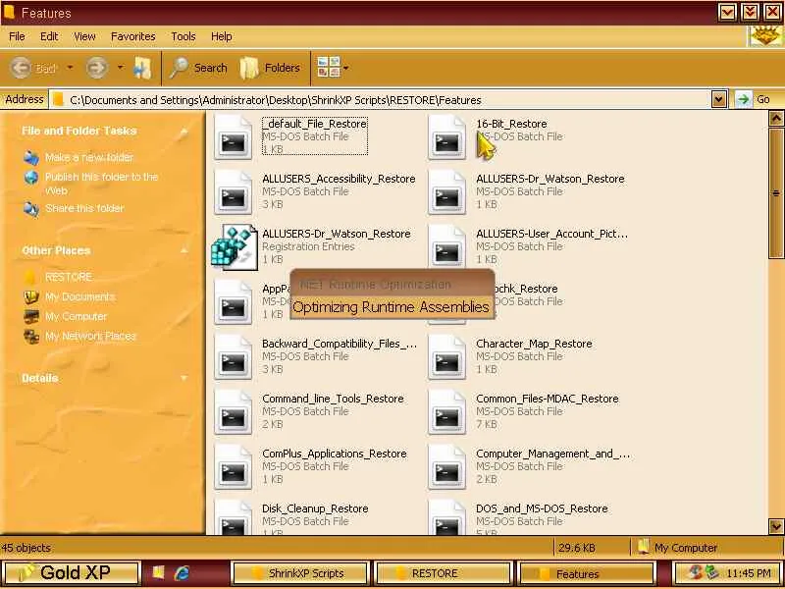
Task: Click Show Desktop quick launch icon
Action: [x=159, y=572]
